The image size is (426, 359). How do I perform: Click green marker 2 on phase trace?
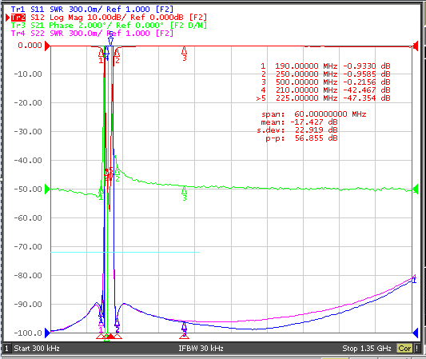point(117,175)
